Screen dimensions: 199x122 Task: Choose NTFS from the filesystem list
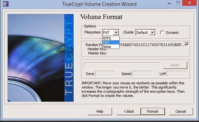click(111, 38)
